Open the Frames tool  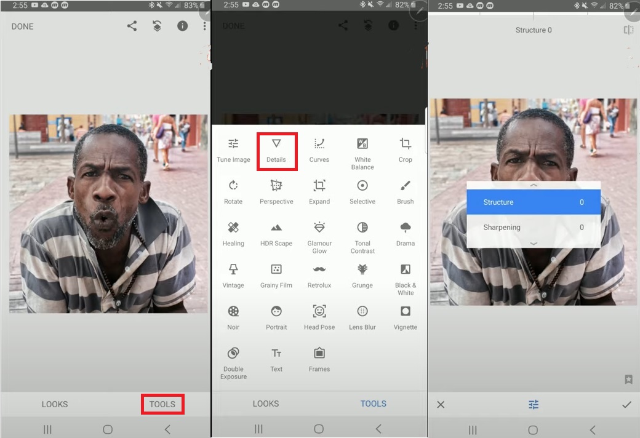point(319,360)
